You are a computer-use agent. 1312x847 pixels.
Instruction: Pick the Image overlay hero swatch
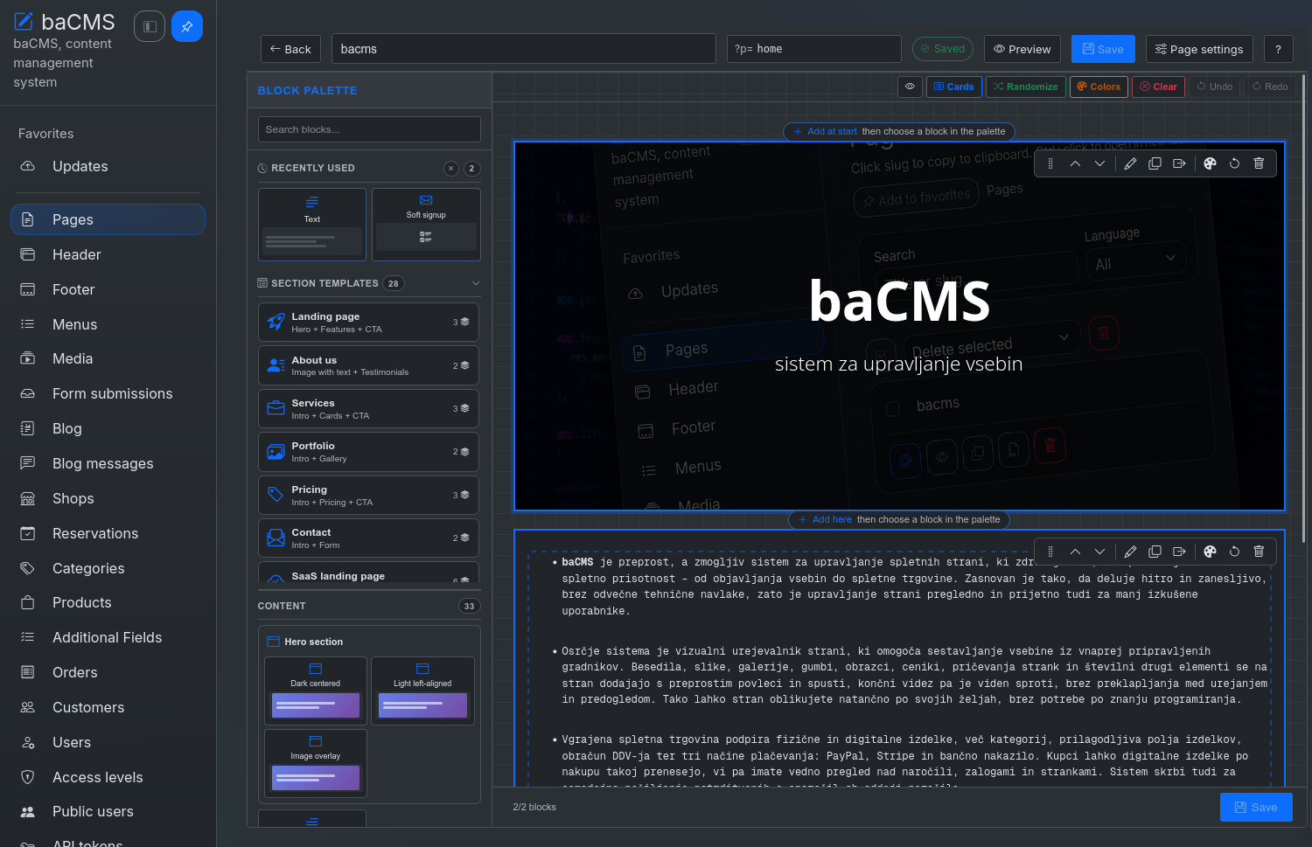point(316,763)
